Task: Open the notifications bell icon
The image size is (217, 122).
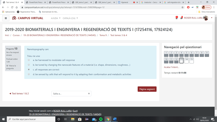Action: [x=177, y=18]
